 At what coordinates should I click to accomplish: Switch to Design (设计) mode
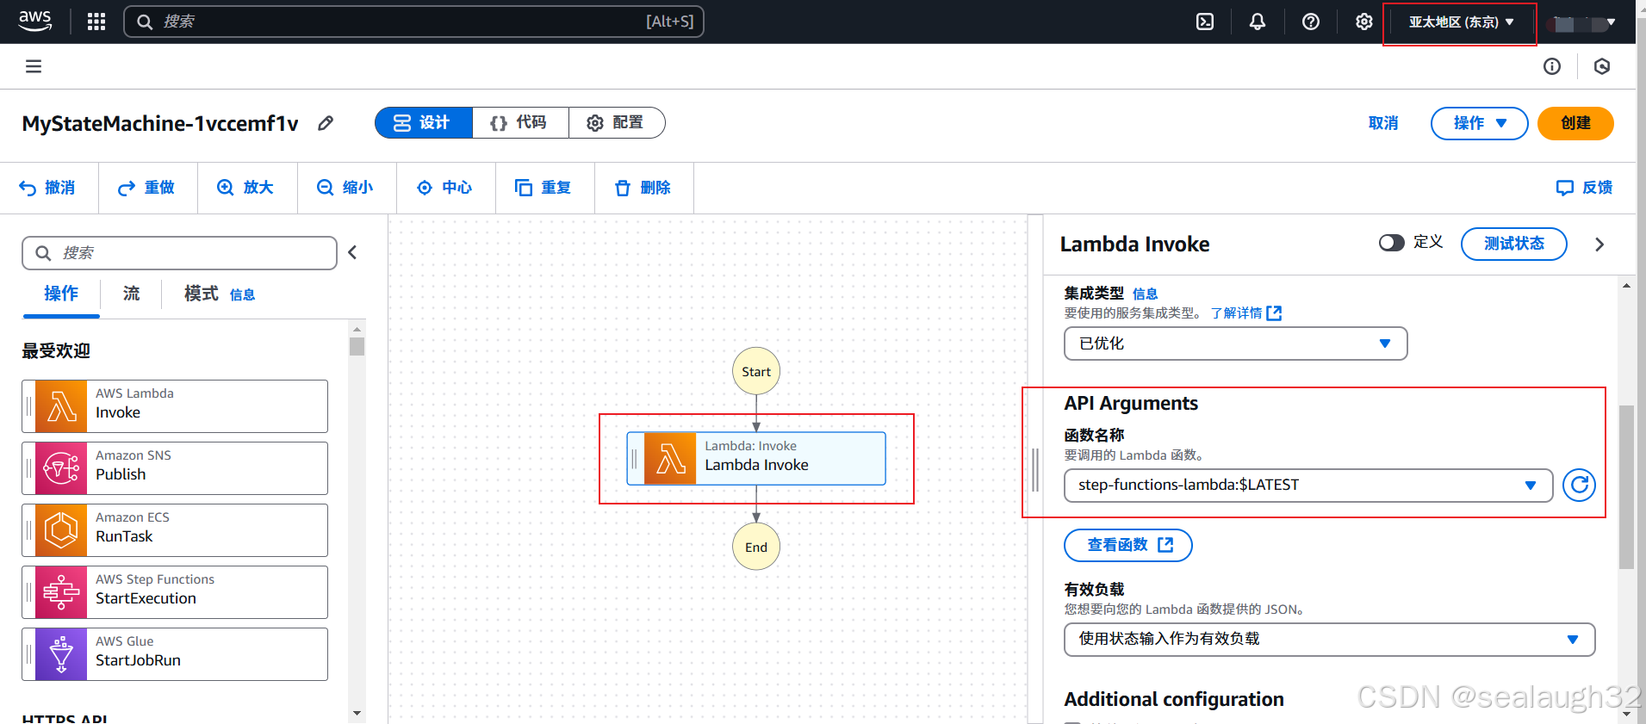(x=424, y=123)
